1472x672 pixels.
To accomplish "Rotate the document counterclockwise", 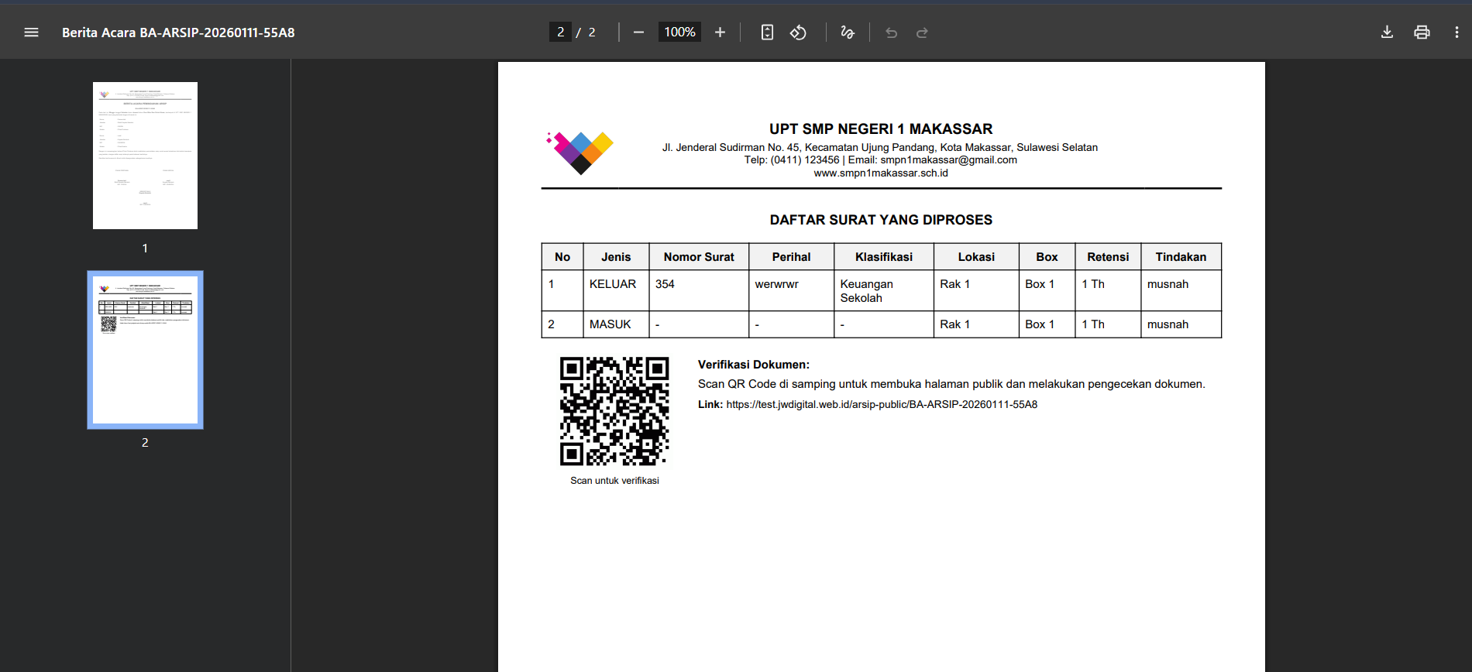I will click(x=798, y=33).
